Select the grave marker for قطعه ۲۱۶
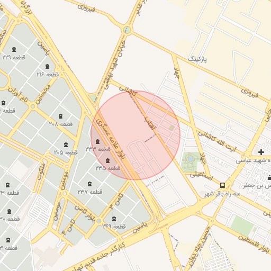 [47, 67]
